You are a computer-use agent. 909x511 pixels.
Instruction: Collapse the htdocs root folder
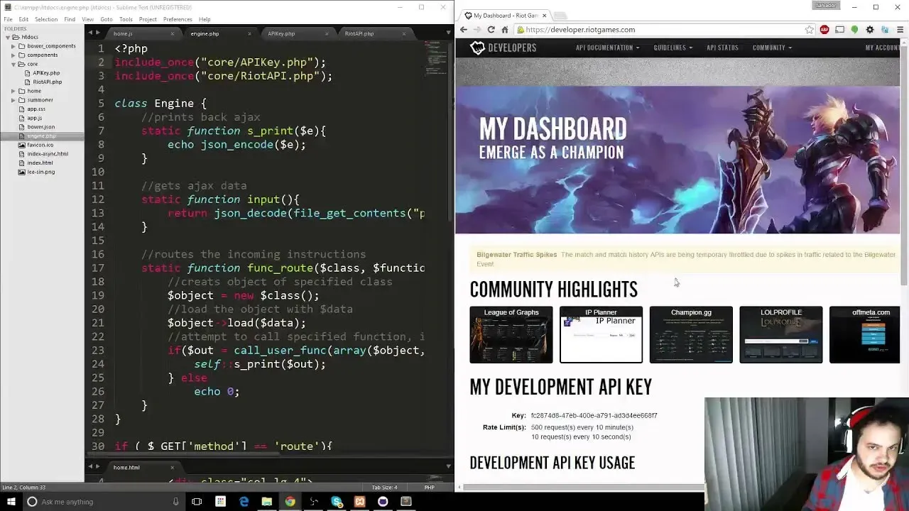(7, 37)
